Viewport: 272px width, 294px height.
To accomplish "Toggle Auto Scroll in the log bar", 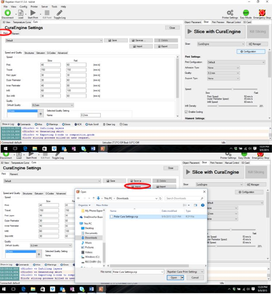I will (92, 124).
